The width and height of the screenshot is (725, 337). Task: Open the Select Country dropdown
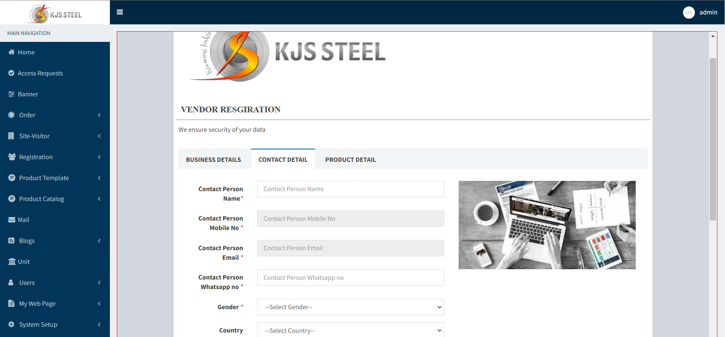(351, 330)
